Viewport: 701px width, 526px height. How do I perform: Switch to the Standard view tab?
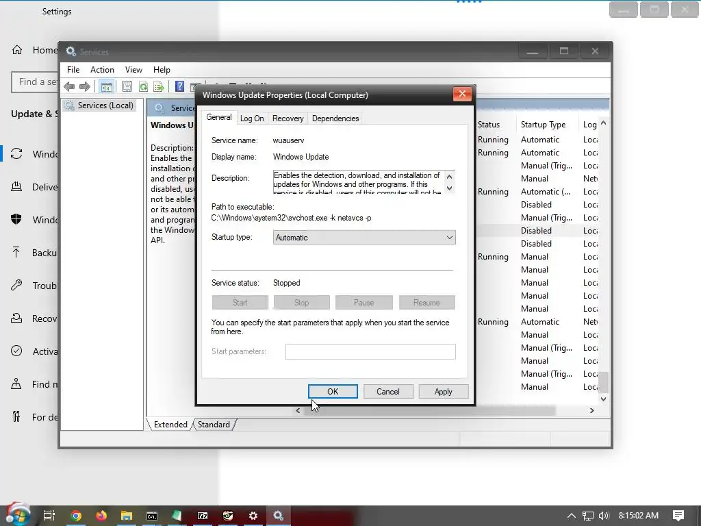tap(214, 425)
